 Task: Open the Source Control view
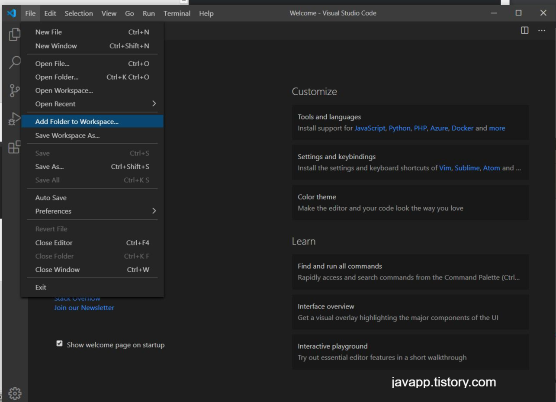(14, 90)
